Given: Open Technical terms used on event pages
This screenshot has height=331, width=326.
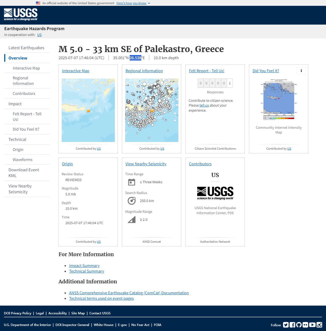Looking at the screenshot, I should (x=101, y=298).
